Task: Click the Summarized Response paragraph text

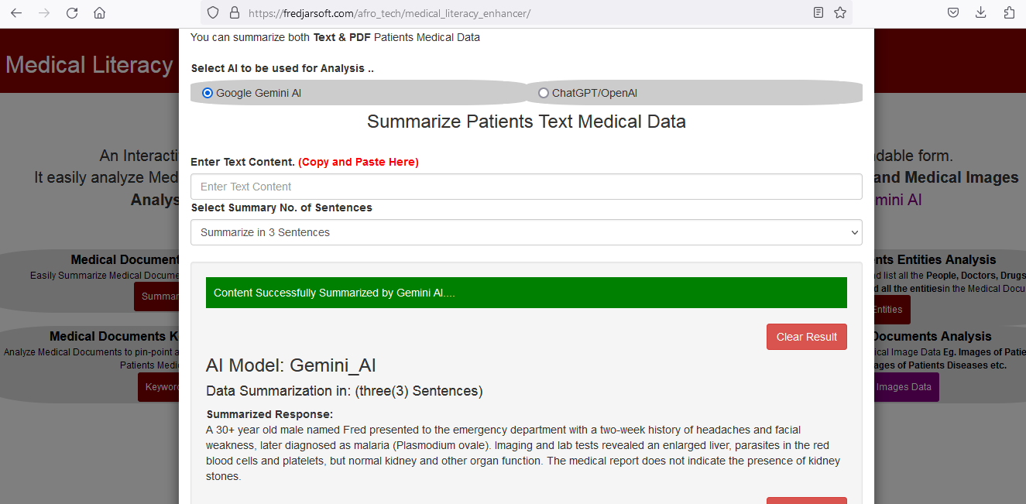Action: pos(523,453)
